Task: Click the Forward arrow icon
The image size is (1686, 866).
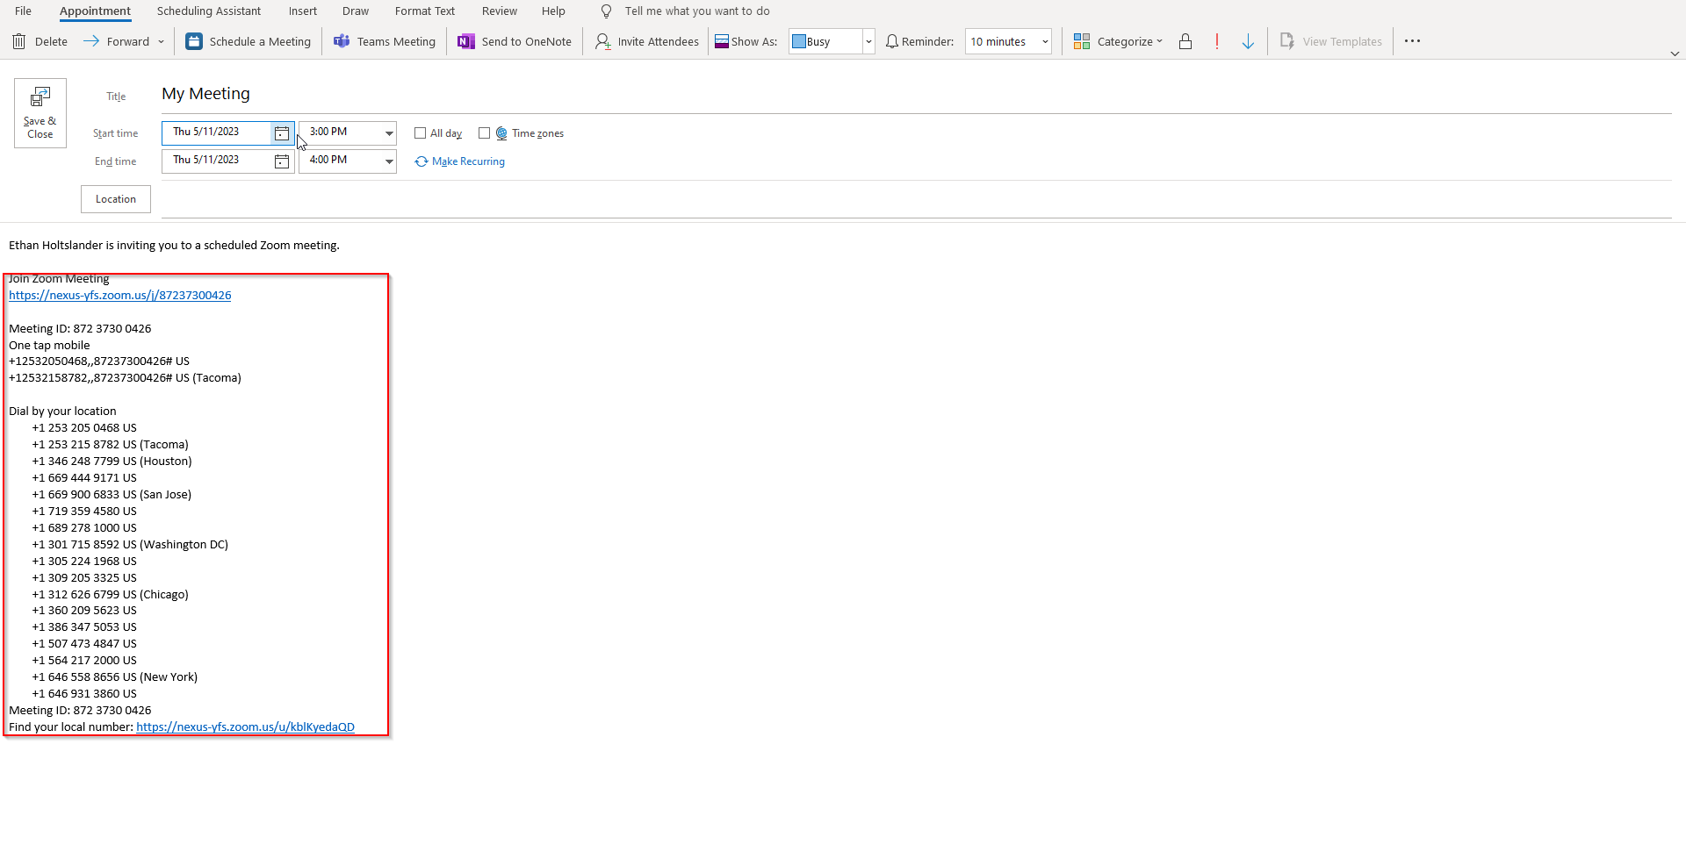Action: click(90, 41)
